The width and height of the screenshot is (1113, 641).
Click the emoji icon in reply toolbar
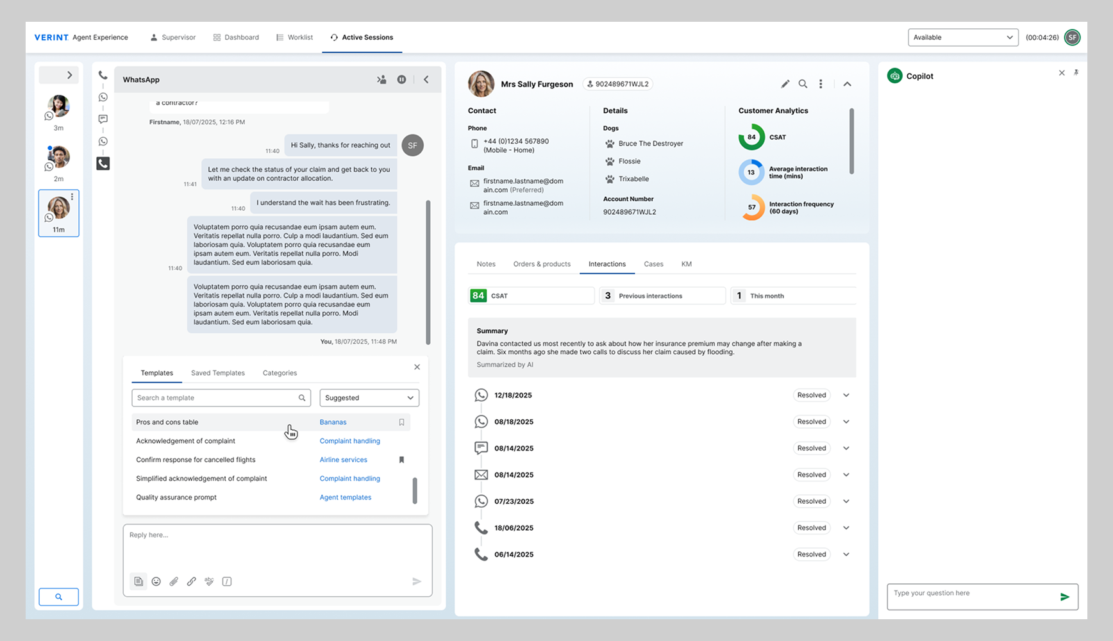click(x=156, y=581)
